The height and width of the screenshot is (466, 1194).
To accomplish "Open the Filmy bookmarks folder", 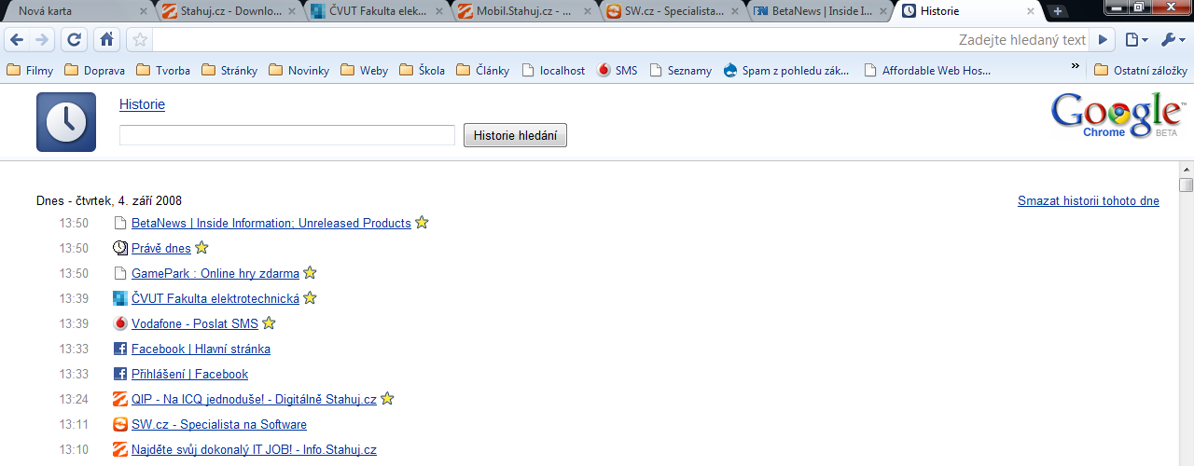I will [30, 70].
